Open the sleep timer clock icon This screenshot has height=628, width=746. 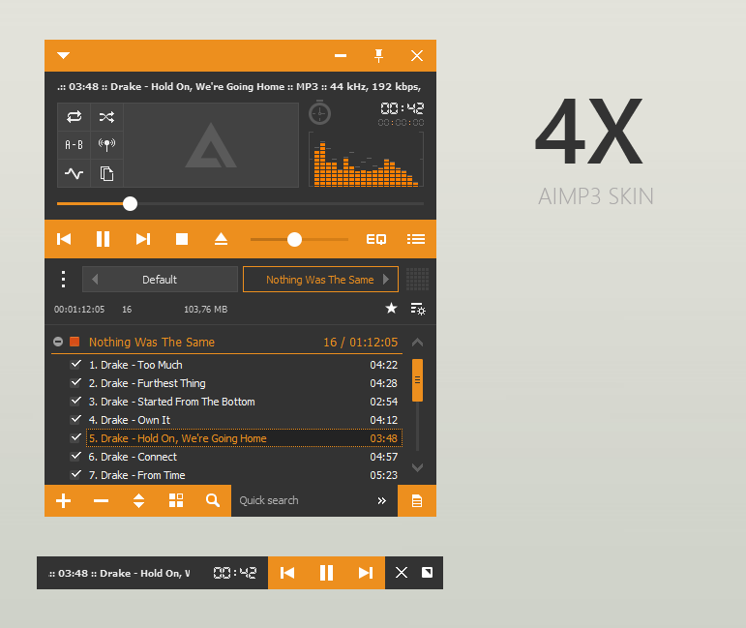click(x=319, y=113)
